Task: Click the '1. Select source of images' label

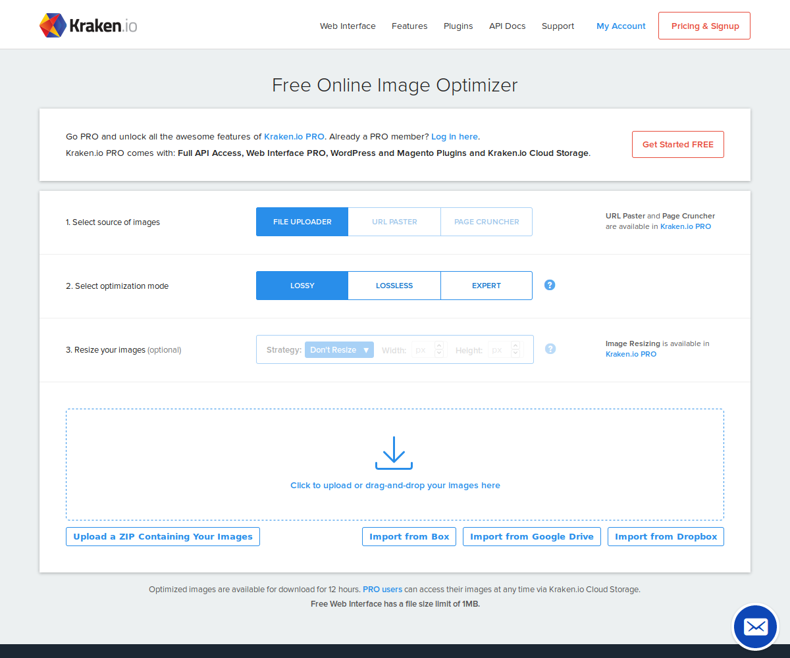Action: 113,222
